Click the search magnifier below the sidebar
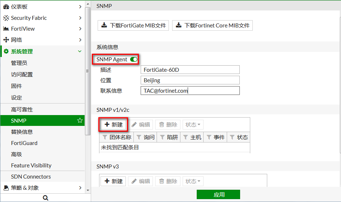The image size is (341, 202). (x=46, y=198)
